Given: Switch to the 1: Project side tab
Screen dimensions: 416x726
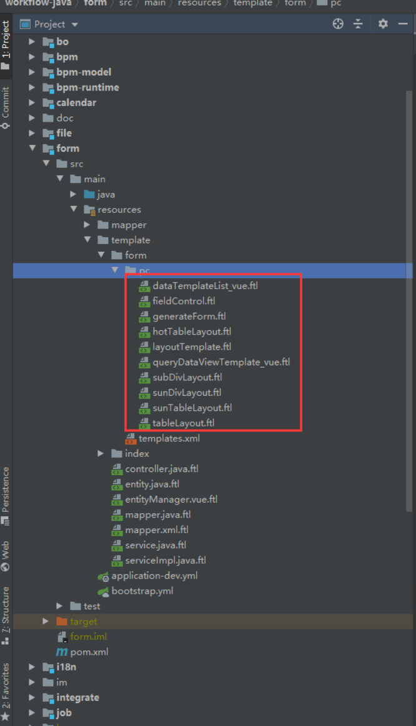Looking at the screenshot, I should (6, 44).
